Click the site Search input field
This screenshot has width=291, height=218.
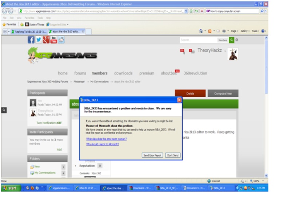click(x=198, y=40)
